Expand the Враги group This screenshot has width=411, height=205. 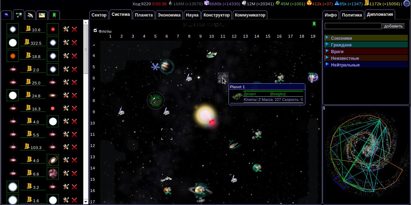[x=327, y=51]
